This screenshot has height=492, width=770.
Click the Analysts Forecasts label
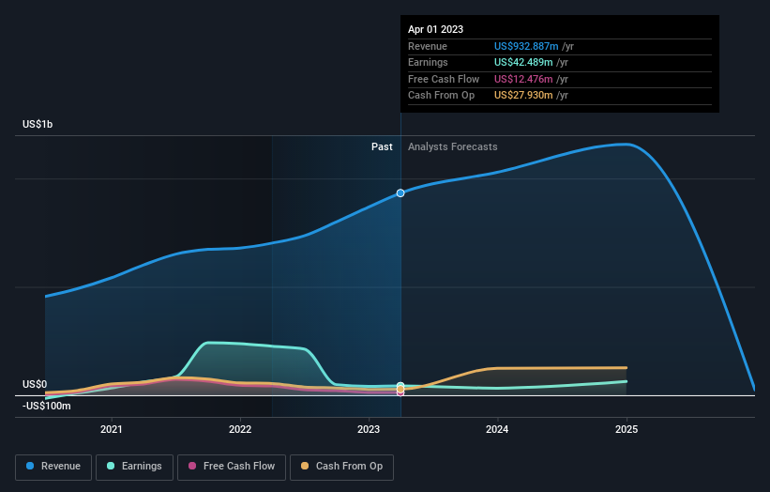[453, 147]
